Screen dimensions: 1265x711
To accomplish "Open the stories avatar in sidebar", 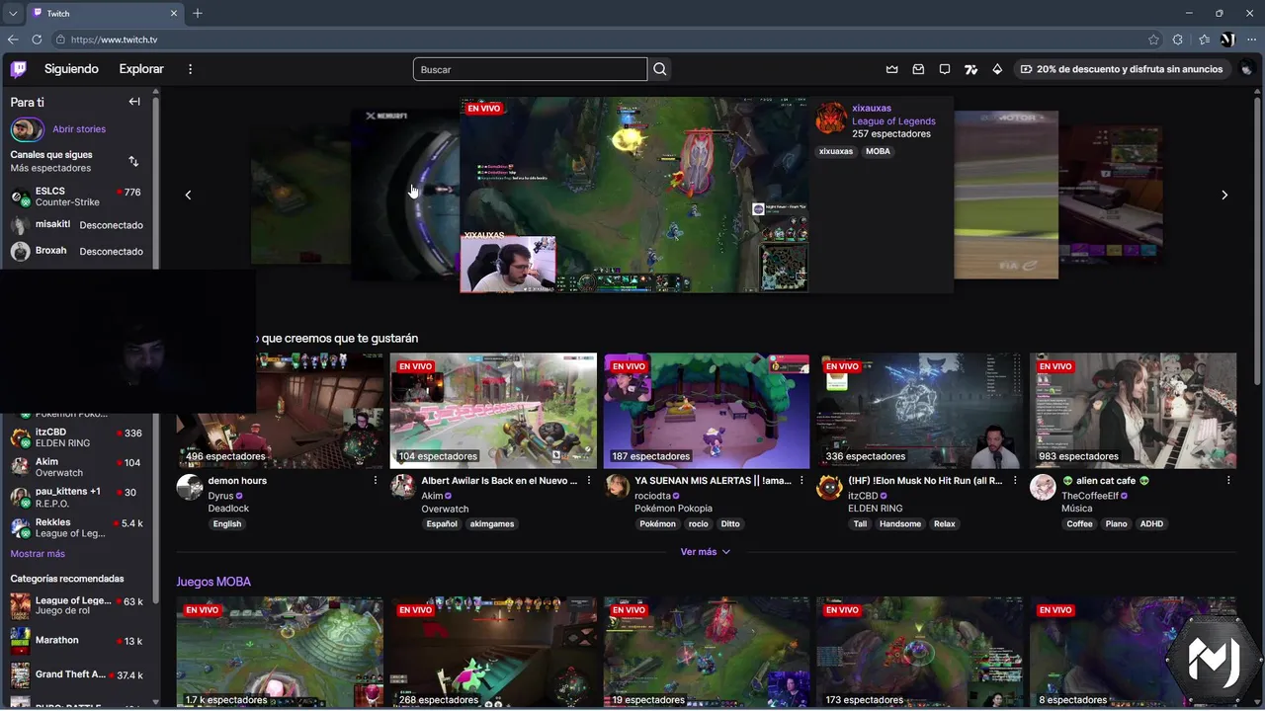I will (26, 129).
